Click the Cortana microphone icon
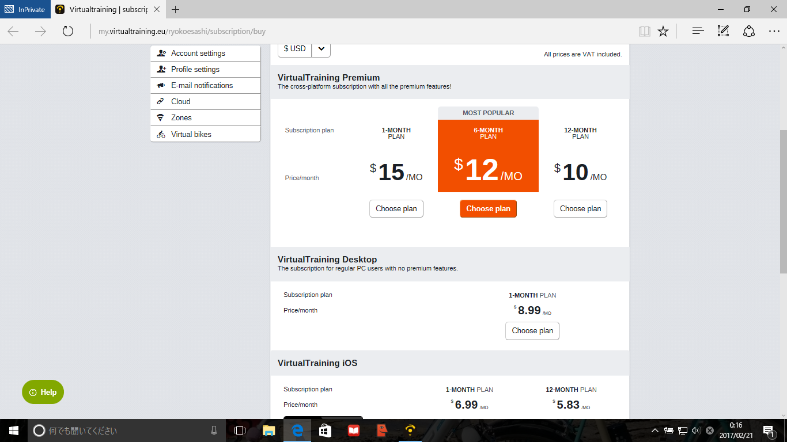Image resolution: width=787 pixels, height=442 pixels. tap(214, 430)
